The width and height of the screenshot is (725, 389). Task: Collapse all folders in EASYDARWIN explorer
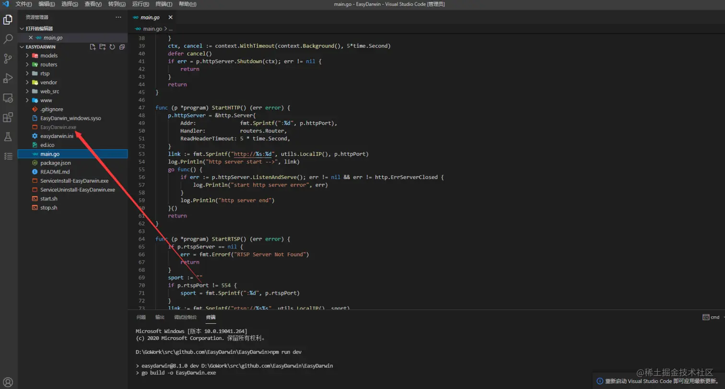(x=122, y=47)
